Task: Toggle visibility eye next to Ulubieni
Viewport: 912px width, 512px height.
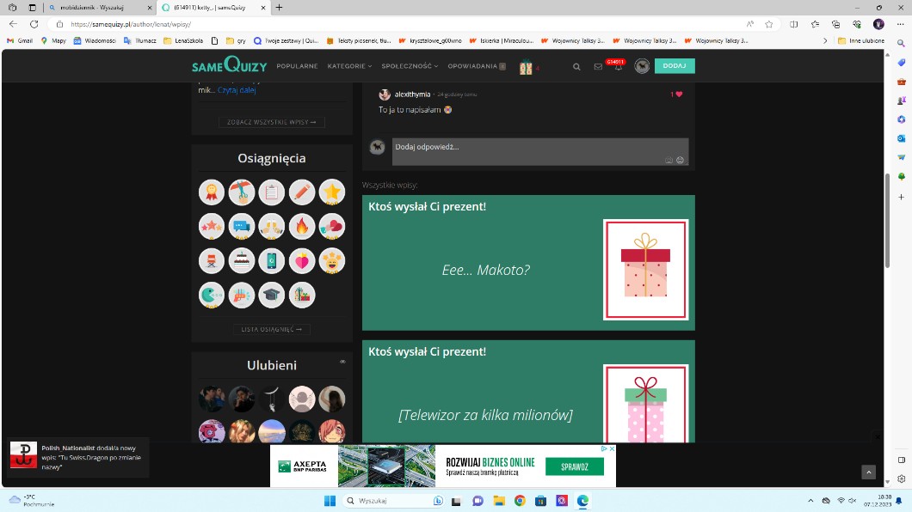Action: tap(342, 362)
